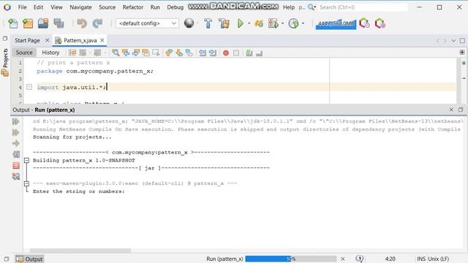468x263 pixels.
Task: Click the Shift Line Left icon
Action: point(203,53)
